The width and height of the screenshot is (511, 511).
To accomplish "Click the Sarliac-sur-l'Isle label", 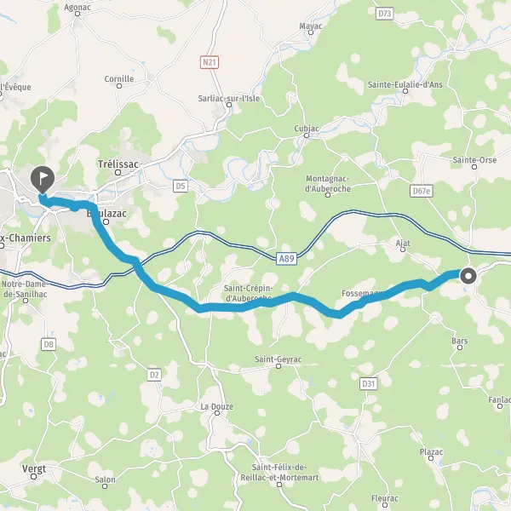I will click(229, 98).
